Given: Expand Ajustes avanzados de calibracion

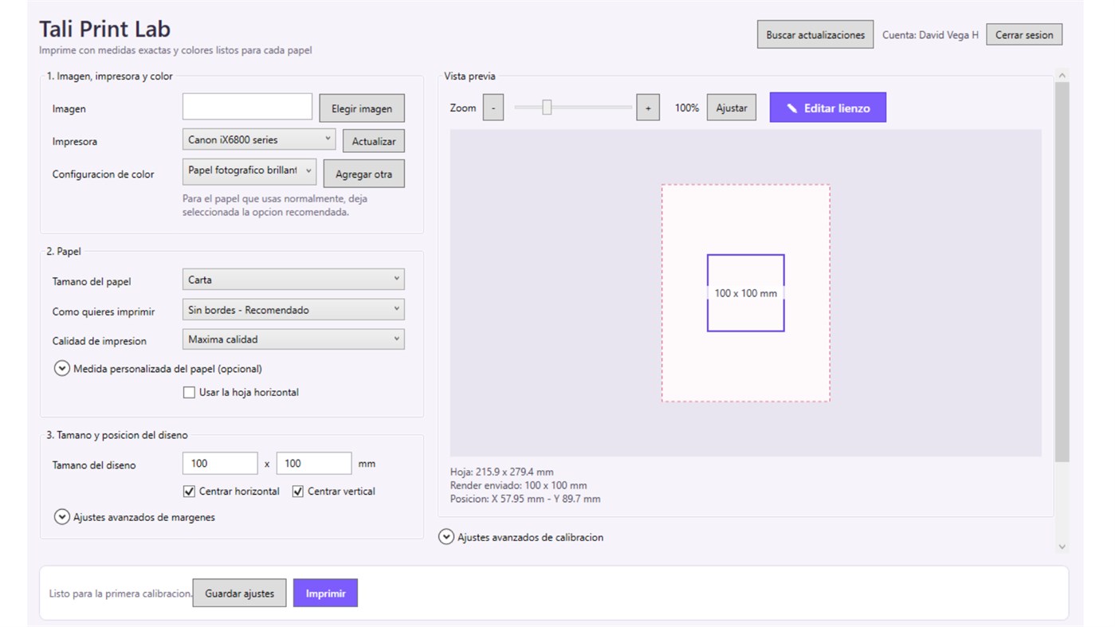Looking at the screenshot, I should coord(446,537).
